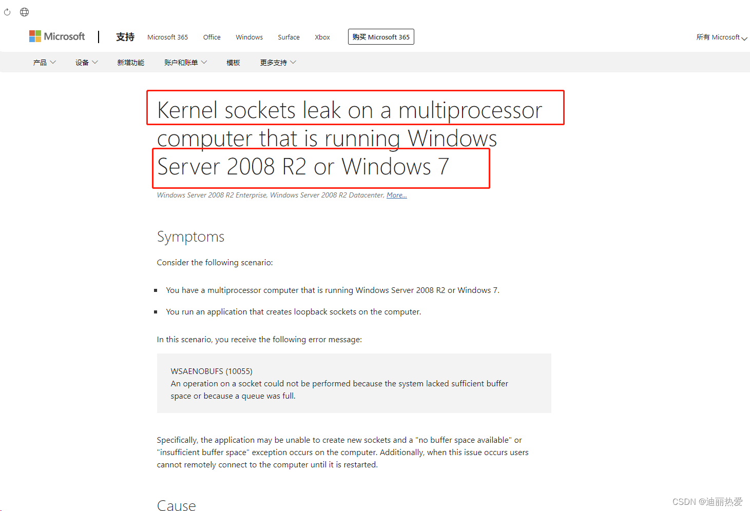This screenshot has height=511, width=750.
Task: Select the 支持 menu item
Action: click(x=125, y=36)
